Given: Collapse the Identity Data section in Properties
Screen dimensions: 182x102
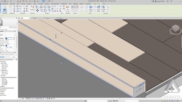Looking at the screenshot, I should pyautogui.click(x=15, y=31).
